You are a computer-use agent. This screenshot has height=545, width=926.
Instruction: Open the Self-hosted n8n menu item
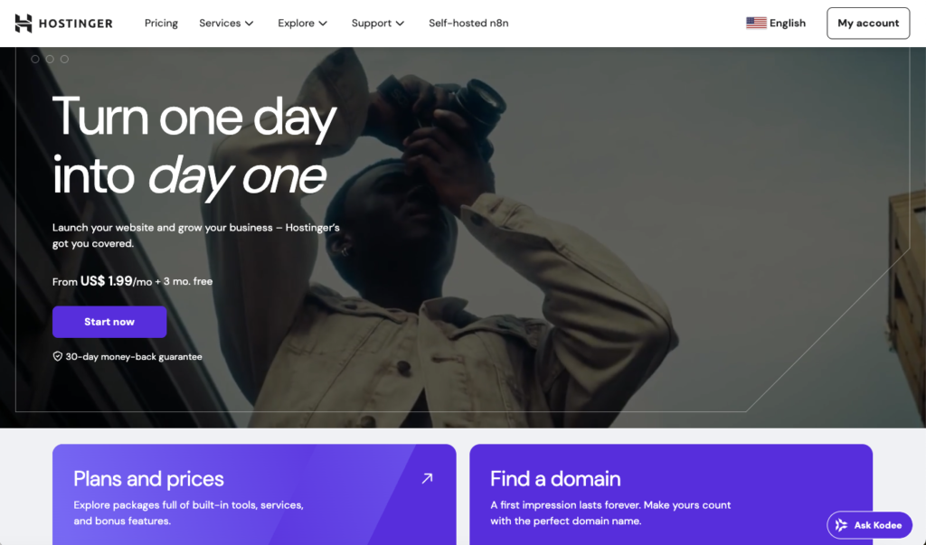[x=468, y=23]
